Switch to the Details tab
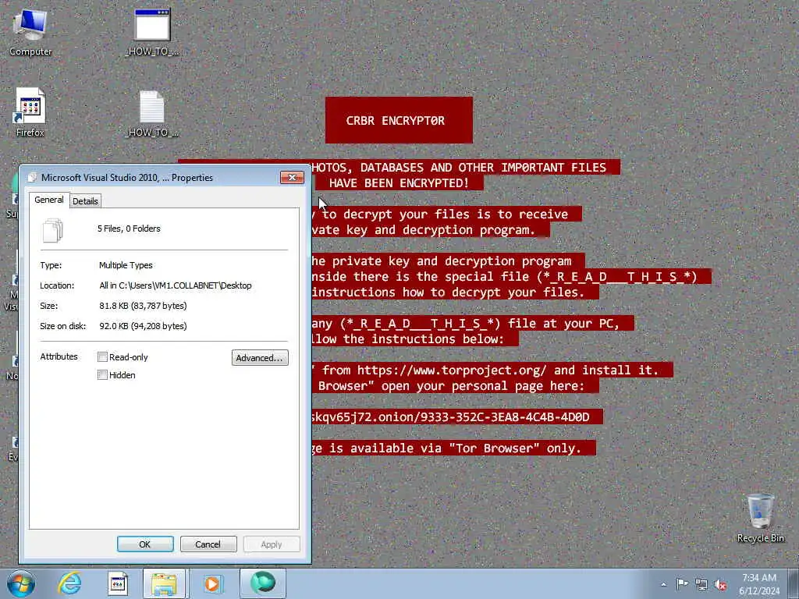Screen dimensions: 799x599 pos(85,201)
